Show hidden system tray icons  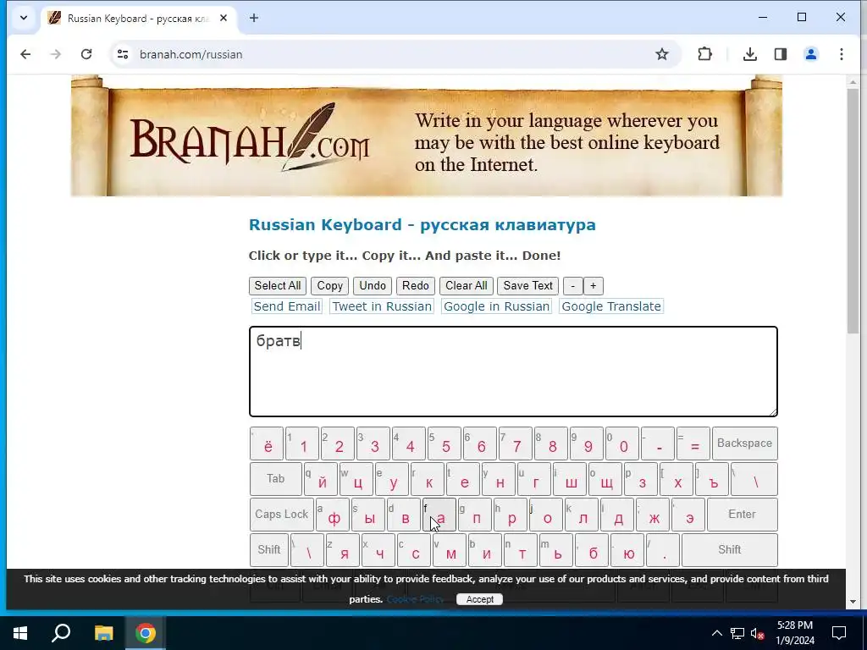(x=716, y=633)
